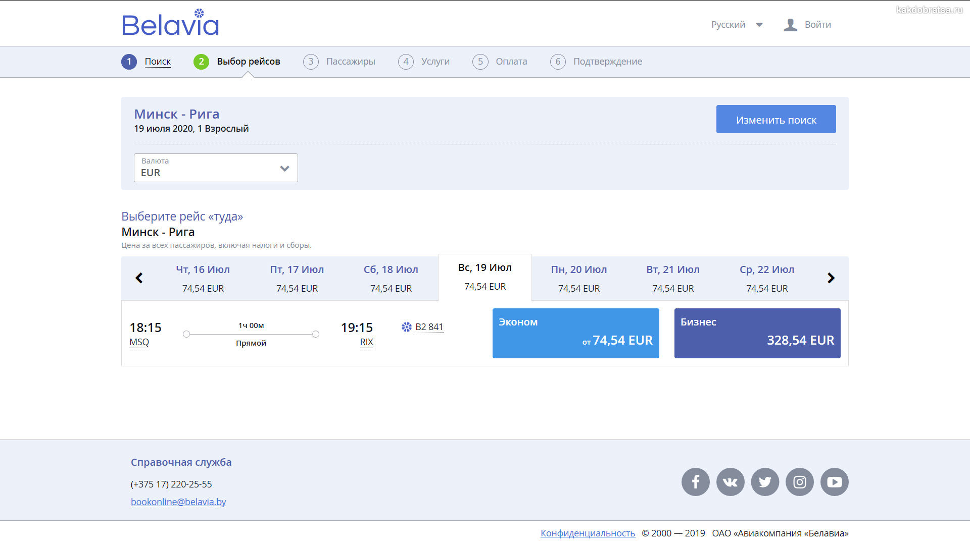Click the bookonline@belavia.by email link

178,502
